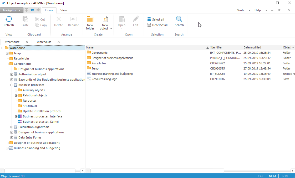The image size is (295, 178).
Task: Navigate back with the blue left arrow
Action: coord(32,10)
